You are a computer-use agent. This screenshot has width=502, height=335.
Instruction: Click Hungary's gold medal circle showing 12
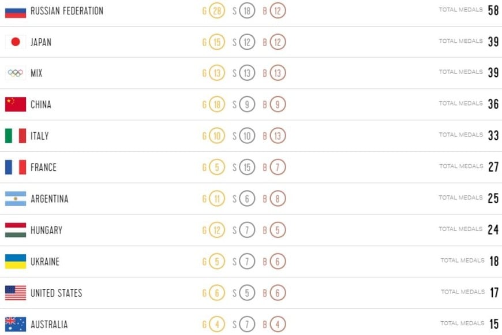(x=217, y=230)
